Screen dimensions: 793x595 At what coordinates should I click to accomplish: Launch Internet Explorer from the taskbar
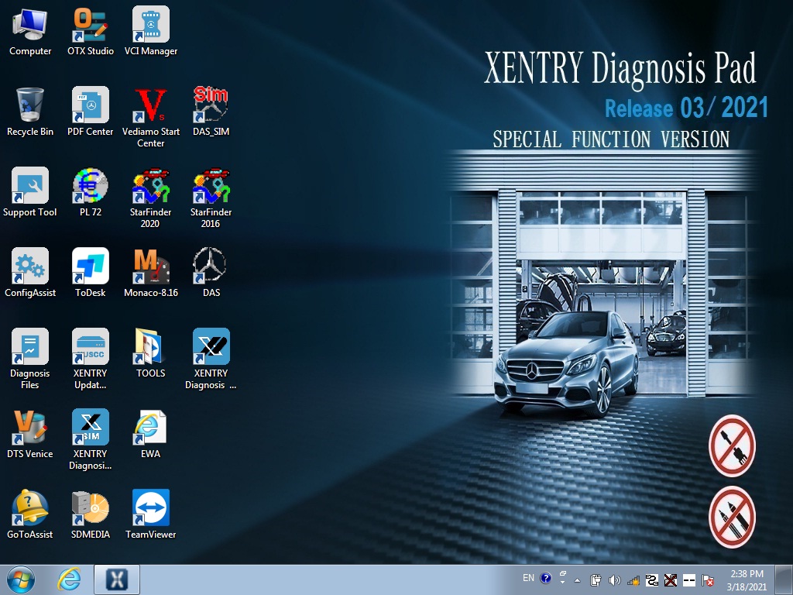(69, 580)
